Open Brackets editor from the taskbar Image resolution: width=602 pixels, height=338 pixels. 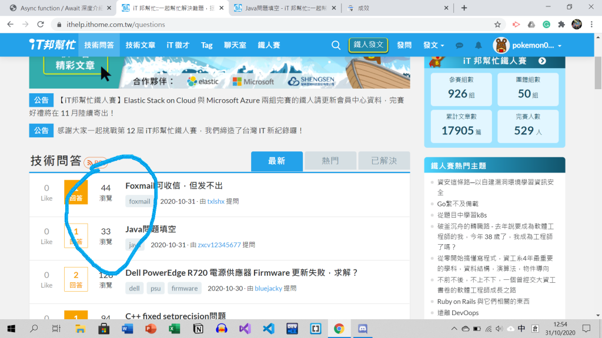(x=316, y=329)
